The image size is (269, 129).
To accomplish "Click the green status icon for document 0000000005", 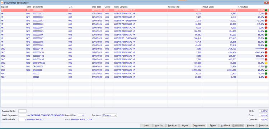I will point(266,31).
